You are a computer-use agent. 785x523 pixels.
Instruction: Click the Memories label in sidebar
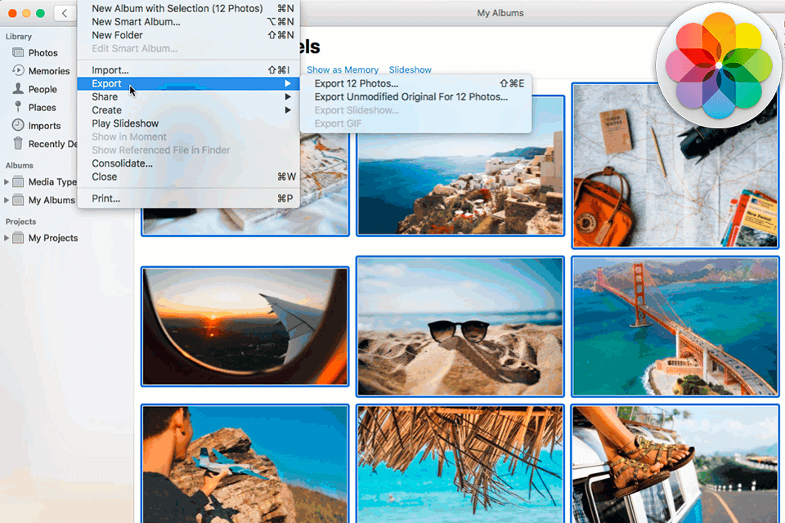[x=49, y=71]
